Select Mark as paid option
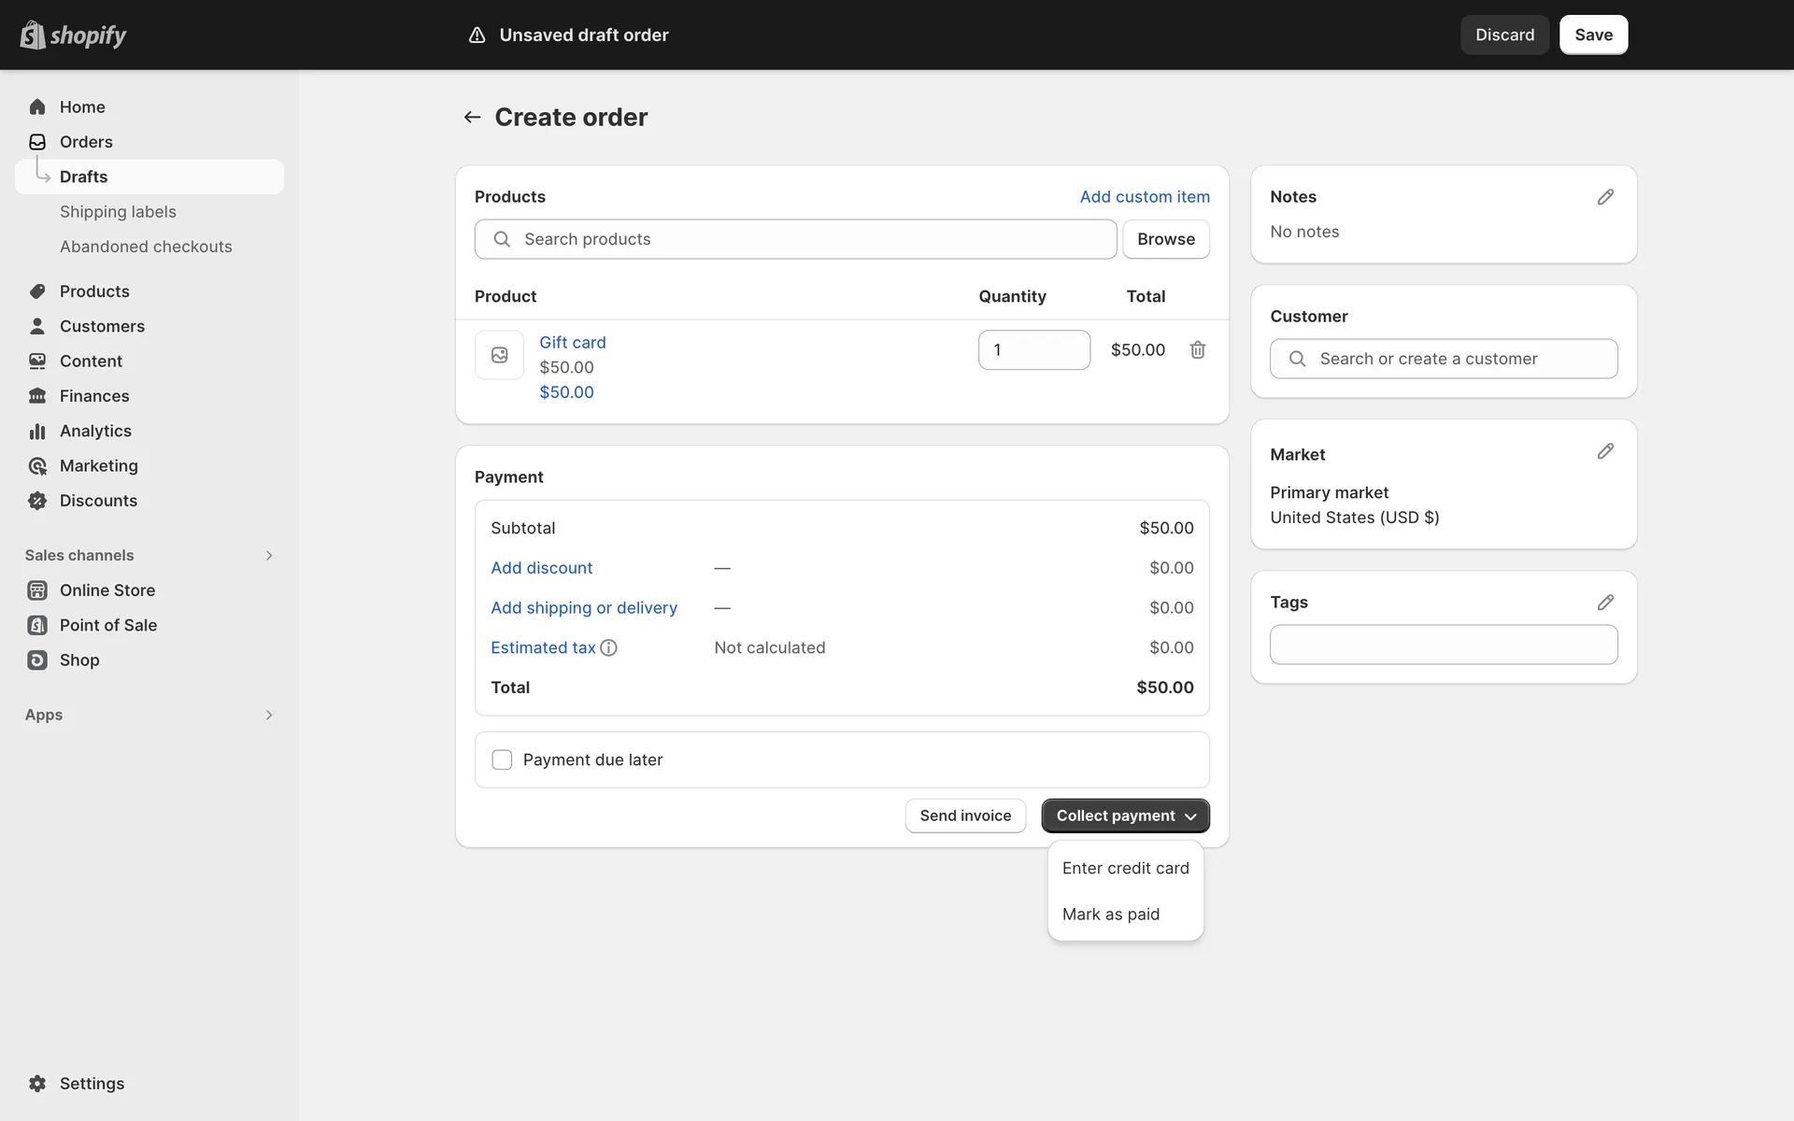This screenshot has height=1121, width=1794. click(1110, 914)
